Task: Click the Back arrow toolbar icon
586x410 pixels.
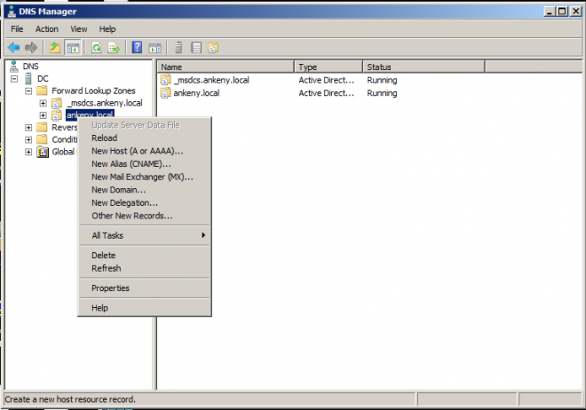Action: (x=14, y=47)
